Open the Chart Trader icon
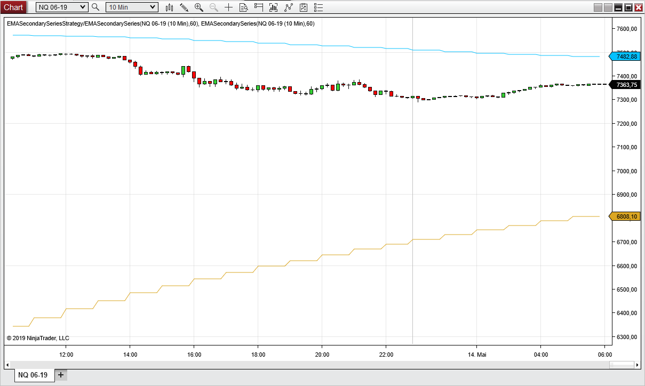The image size is (645, 386). pyautogui.click(x=259, y=7)
